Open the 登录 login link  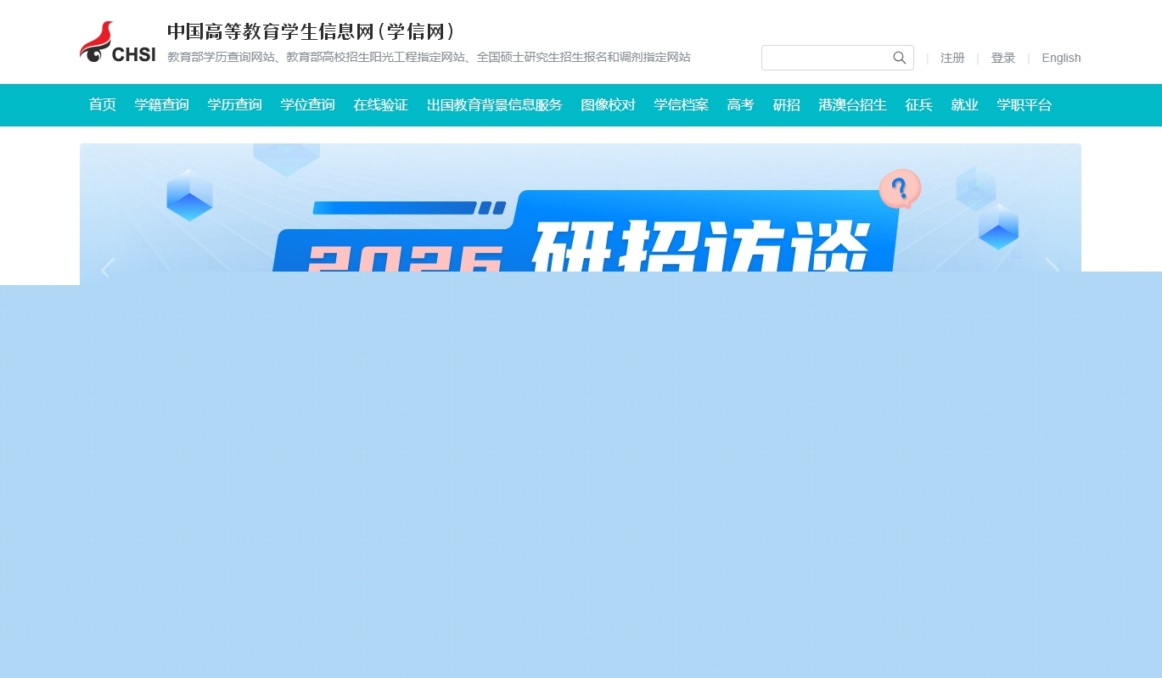click(x=1003, y=58)
